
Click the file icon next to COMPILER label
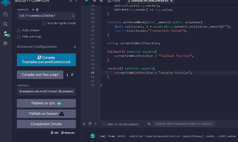click(37, 10)
